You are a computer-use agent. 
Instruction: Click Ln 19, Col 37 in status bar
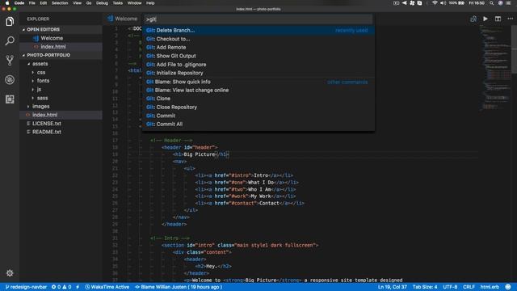pos(392,287)
